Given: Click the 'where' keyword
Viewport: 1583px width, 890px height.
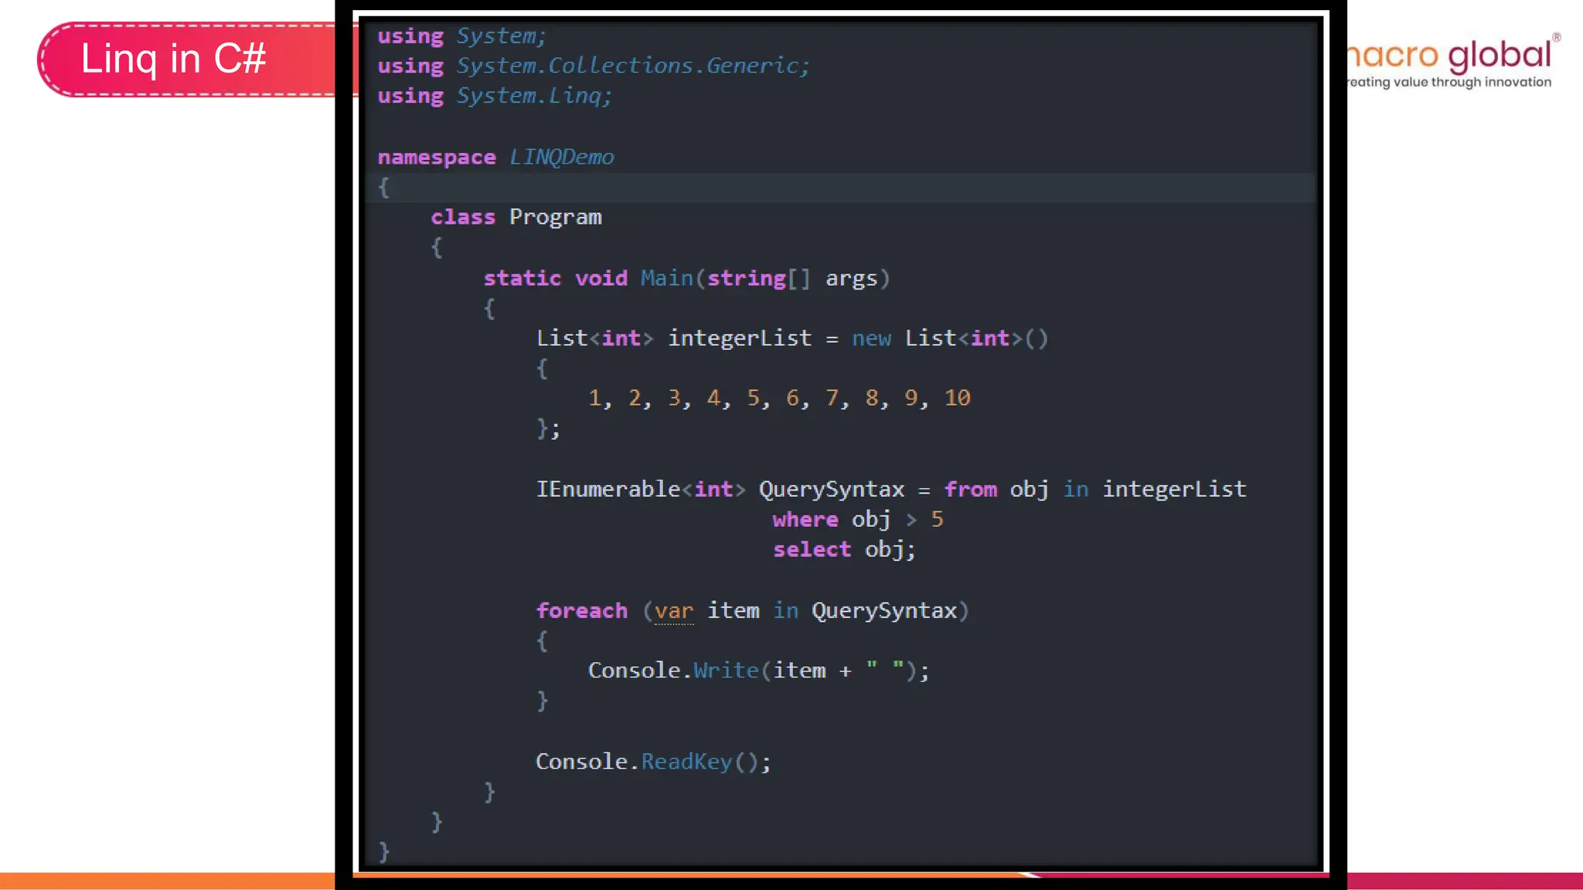Looking at the screenshot, I should [x=805, y=519].
